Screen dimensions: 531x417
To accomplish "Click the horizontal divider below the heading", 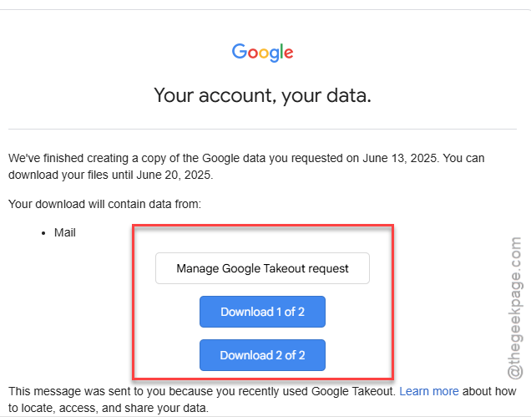I will point(262,129).
